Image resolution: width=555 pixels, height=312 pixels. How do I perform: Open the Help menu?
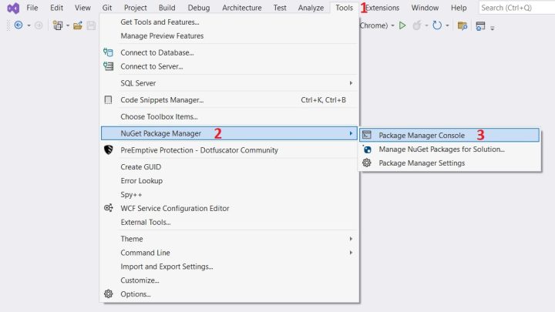(x=459, y=8)
